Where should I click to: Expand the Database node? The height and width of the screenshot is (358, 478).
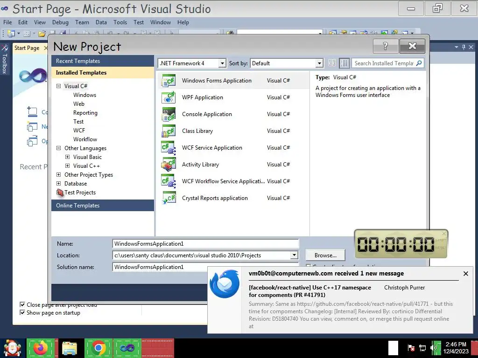(58, 184)
